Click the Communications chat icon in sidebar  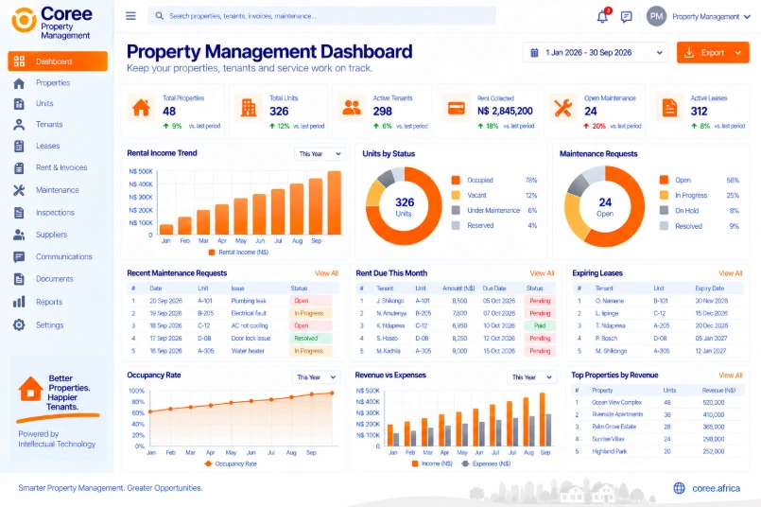click(x=19, y=257)
